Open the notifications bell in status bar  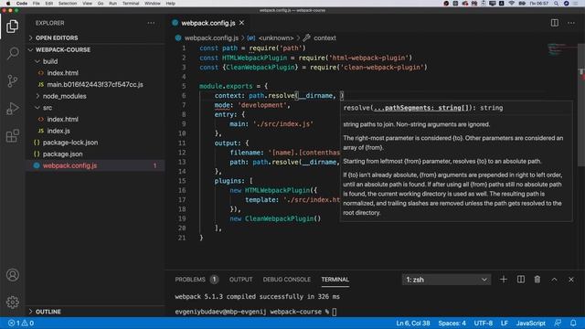[x=573, y=323]
